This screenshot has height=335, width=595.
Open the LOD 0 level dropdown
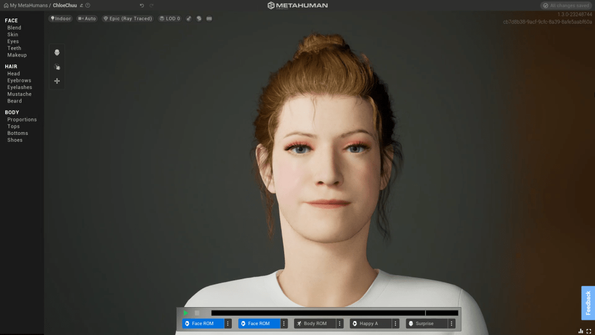[170, 19]
